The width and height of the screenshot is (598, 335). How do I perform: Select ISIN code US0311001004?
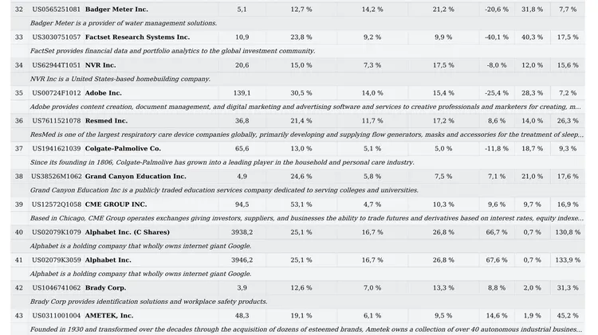[56, 315]
